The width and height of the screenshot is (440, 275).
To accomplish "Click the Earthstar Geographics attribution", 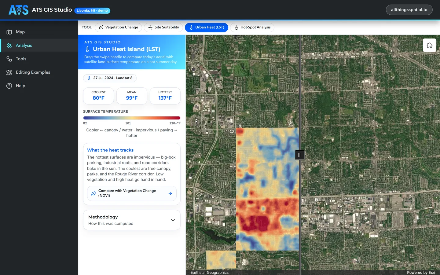I will [210, 273].
